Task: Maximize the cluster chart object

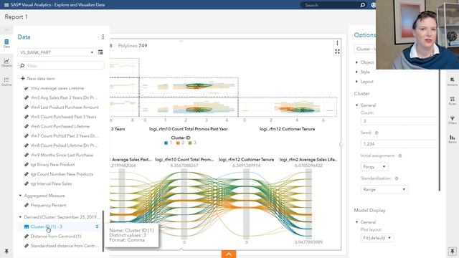Action: (x=337, y=52)
